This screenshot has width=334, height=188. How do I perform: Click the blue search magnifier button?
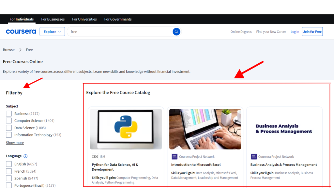point(176,32)
